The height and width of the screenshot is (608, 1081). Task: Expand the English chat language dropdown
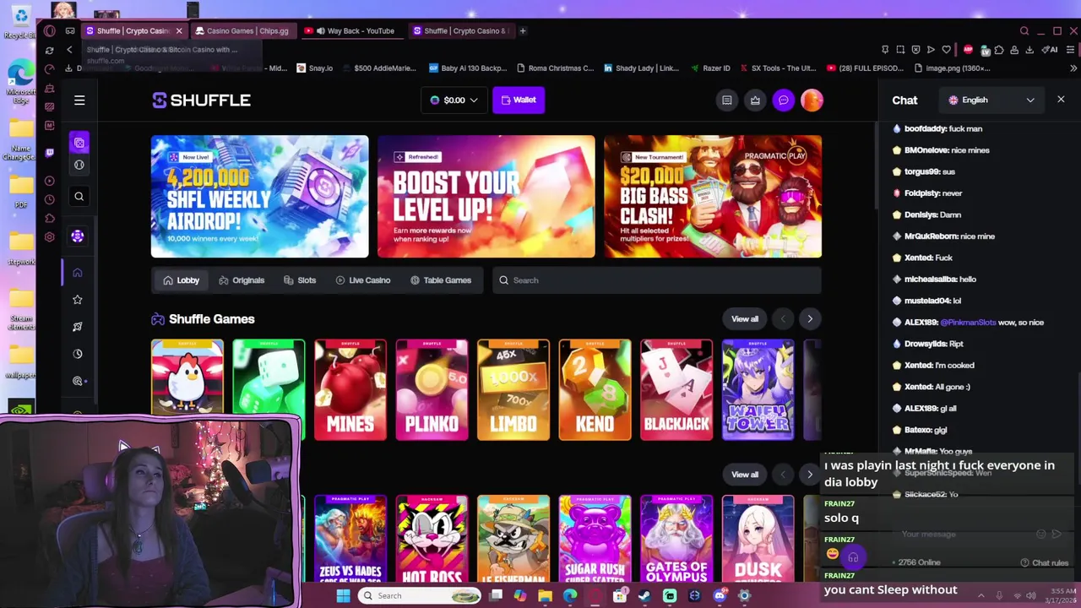coord(993,100)
